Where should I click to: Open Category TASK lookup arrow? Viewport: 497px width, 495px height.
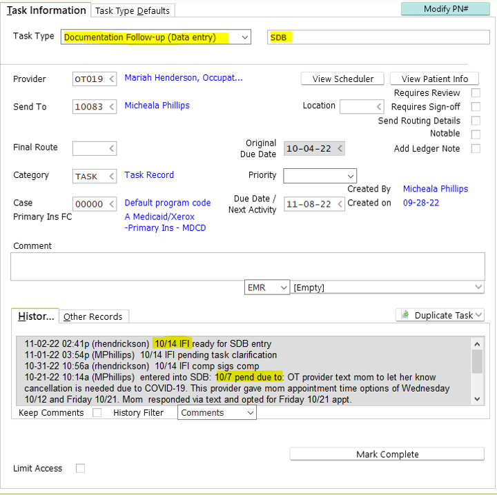pyautogui.click(x=112, y=176)
